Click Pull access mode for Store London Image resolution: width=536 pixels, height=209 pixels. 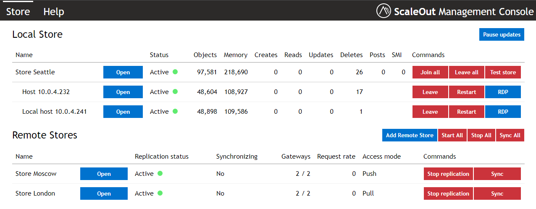click(x=368, y=193)
